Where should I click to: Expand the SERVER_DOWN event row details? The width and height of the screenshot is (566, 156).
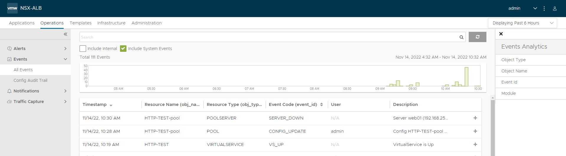[x=475, y=118]
